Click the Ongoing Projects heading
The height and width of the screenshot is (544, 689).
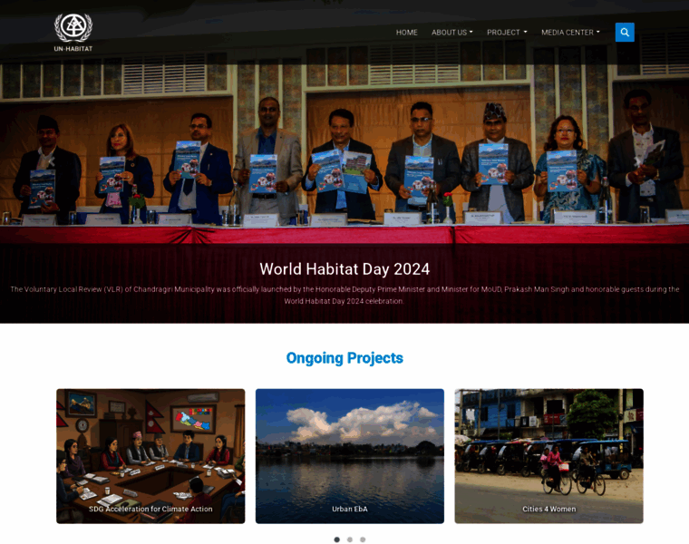344,358
